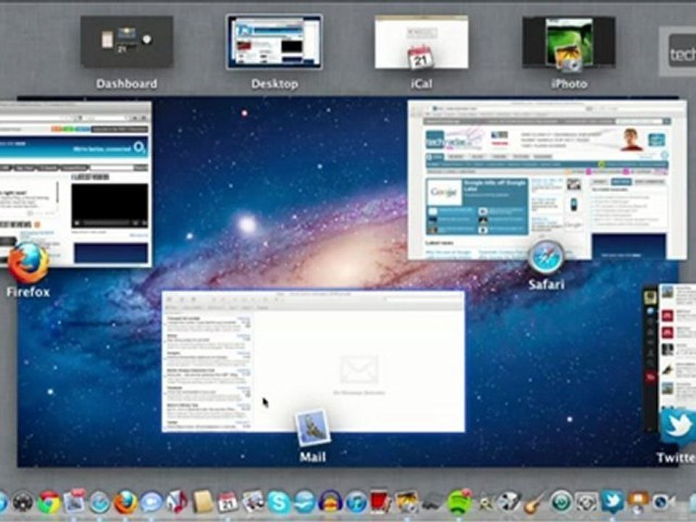Select the Twitter window preview

[670, 357]
